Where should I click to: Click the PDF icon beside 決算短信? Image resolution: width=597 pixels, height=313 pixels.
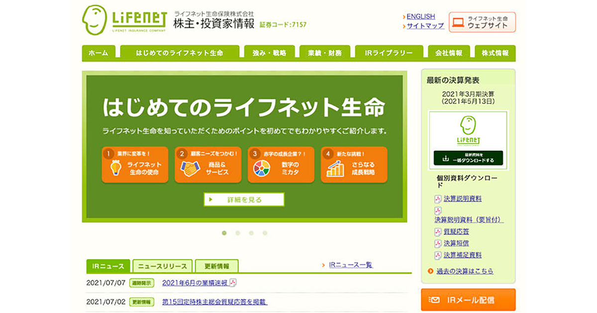(x=438, y=243)
